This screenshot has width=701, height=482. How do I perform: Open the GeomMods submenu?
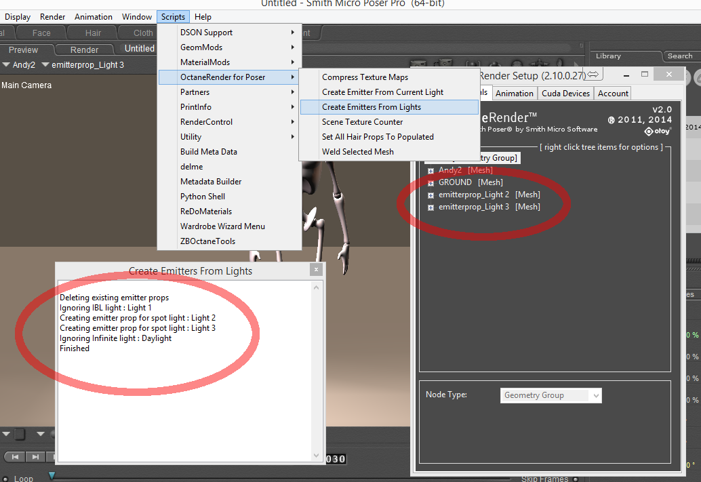point(230,47)
